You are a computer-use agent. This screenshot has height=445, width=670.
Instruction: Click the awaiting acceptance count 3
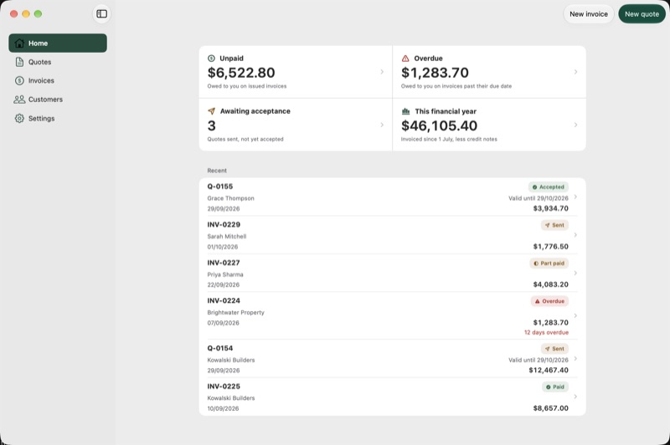(212, 125)
